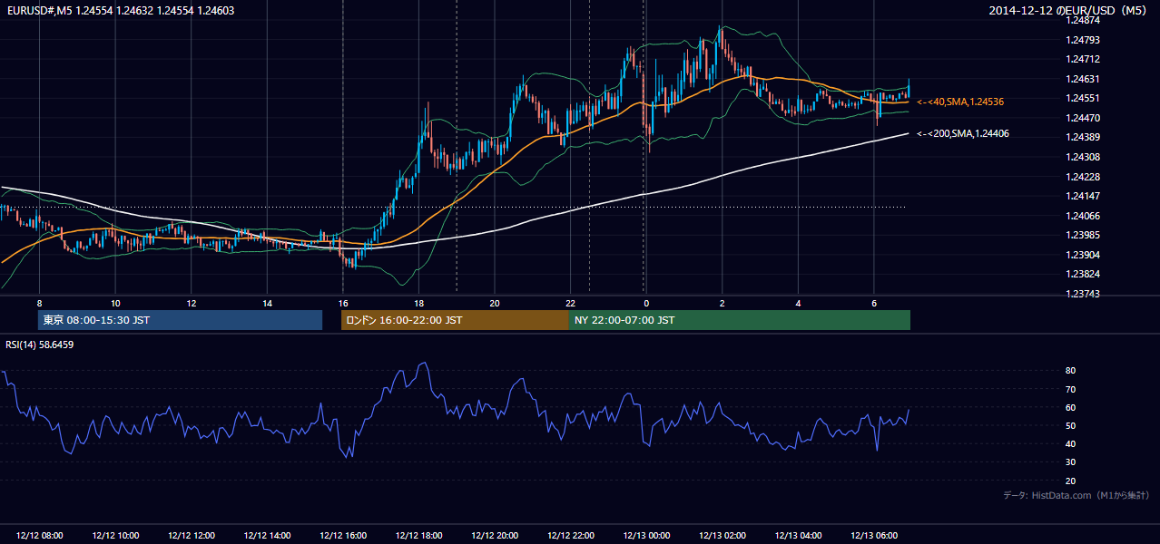
Task: Click price level 1.24793 on the axis
Action: (1082, 40)
